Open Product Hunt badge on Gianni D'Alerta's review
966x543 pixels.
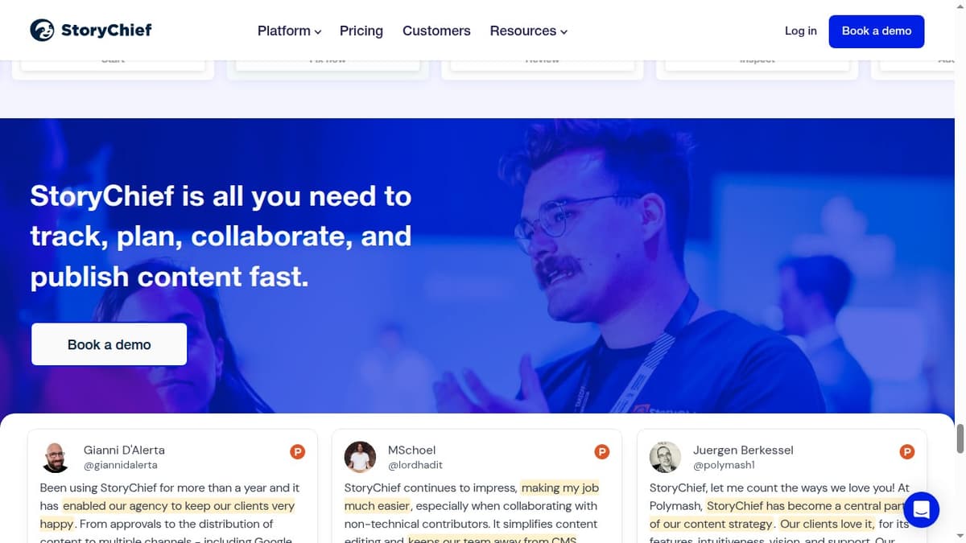tap(297, 451)
